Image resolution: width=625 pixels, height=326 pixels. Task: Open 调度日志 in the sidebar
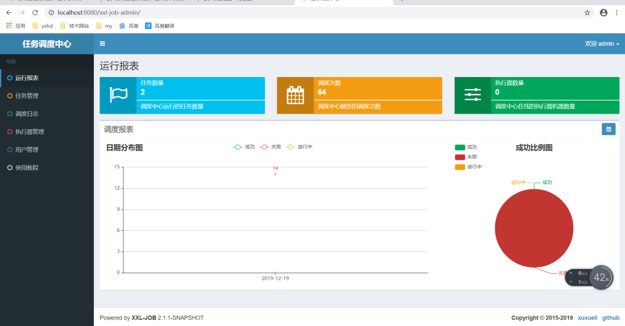click(x=47, y=113)
